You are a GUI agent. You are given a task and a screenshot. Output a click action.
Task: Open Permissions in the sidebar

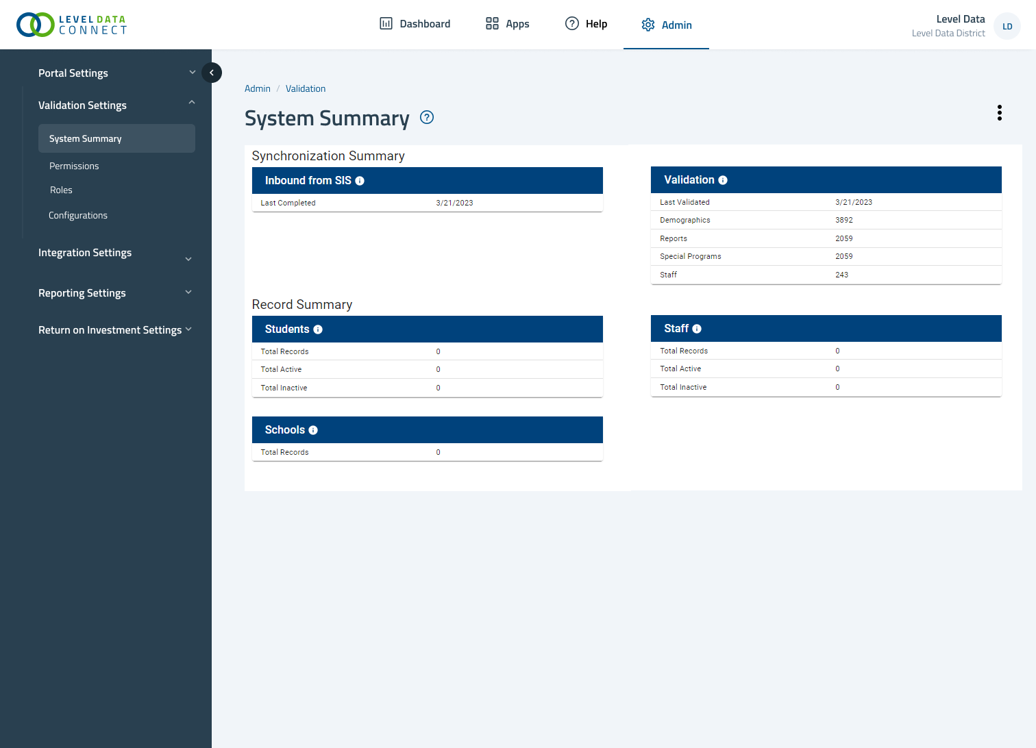tap(74, 166)
